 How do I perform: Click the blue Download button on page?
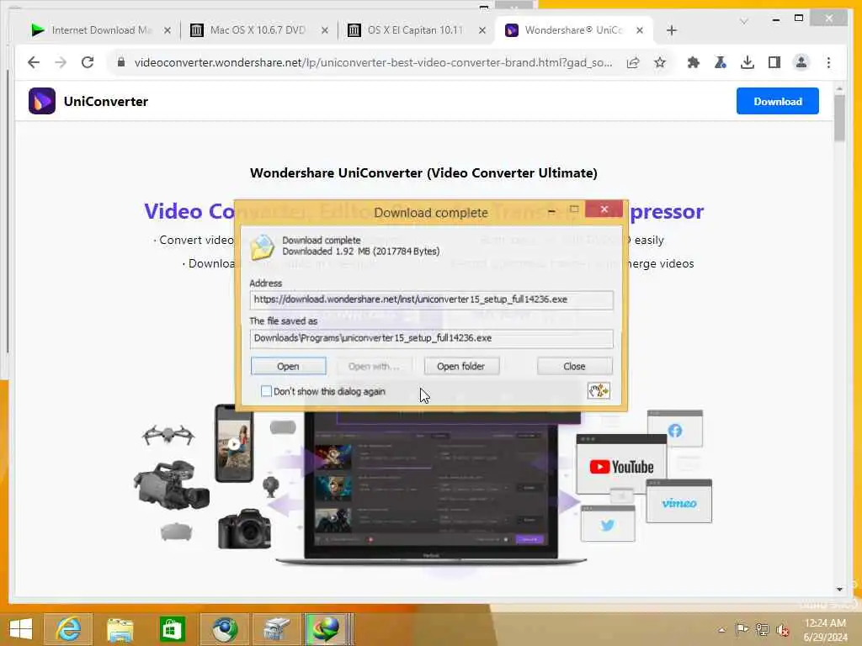coord(777,101)
